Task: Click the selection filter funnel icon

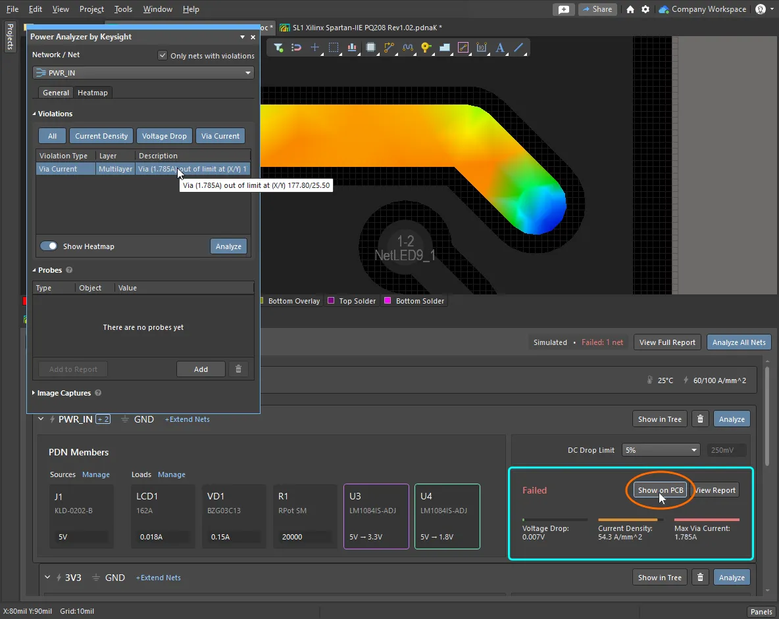Action: 278,47
